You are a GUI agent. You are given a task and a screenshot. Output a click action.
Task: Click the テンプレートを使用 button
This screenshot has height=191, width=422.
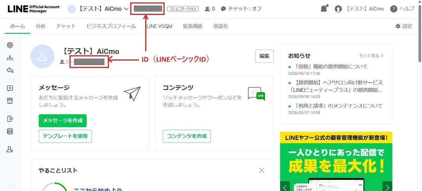click(x=65, y=136)
